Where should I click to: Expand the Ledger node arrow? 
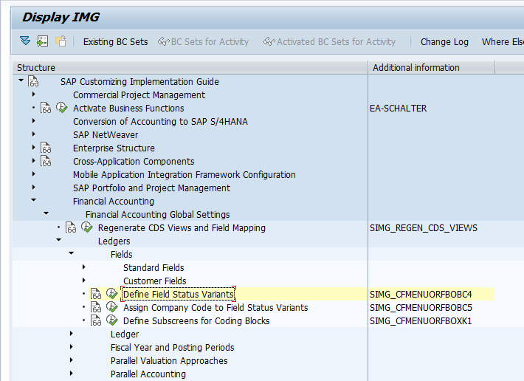71,333
